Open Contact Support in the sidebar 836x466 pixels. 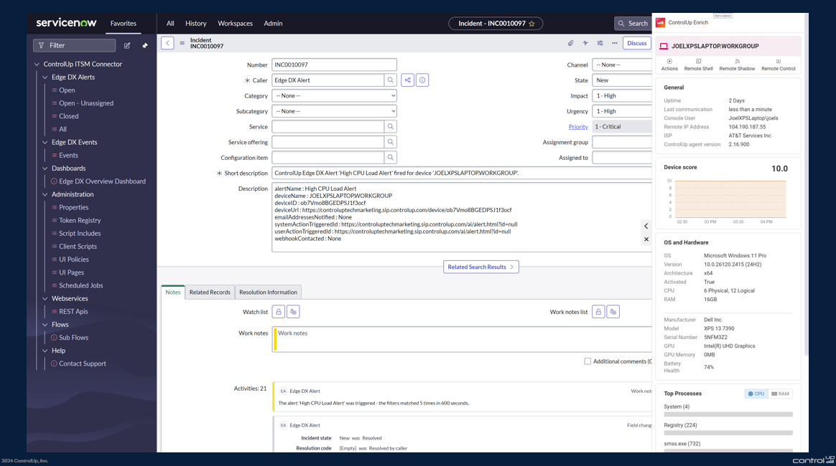82,364
